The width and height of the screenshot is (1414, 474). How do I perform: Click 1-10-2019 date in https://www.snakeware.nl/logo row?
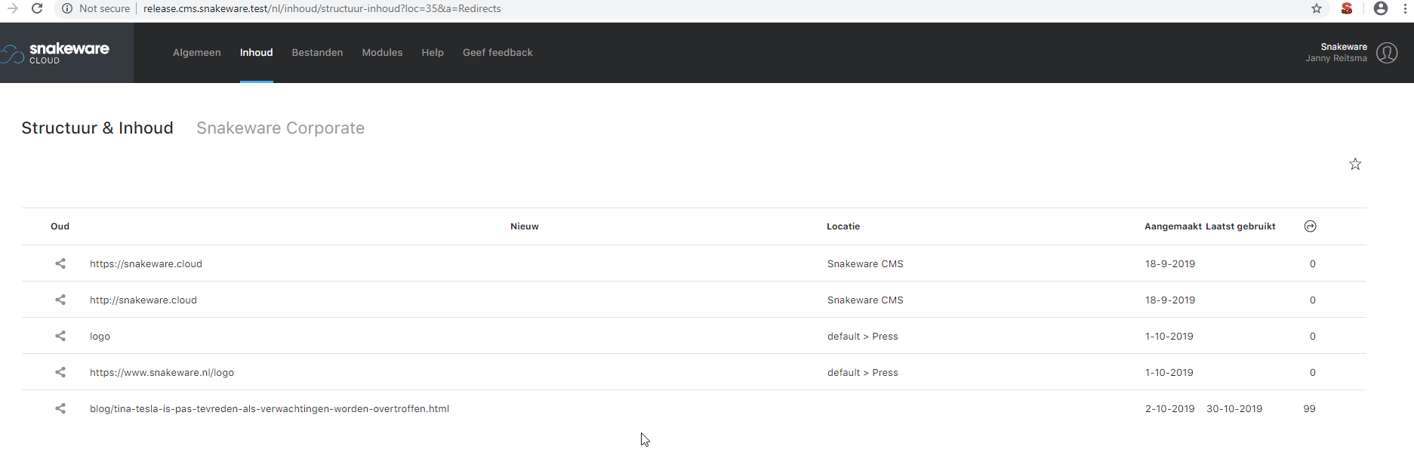[1169, 372]
